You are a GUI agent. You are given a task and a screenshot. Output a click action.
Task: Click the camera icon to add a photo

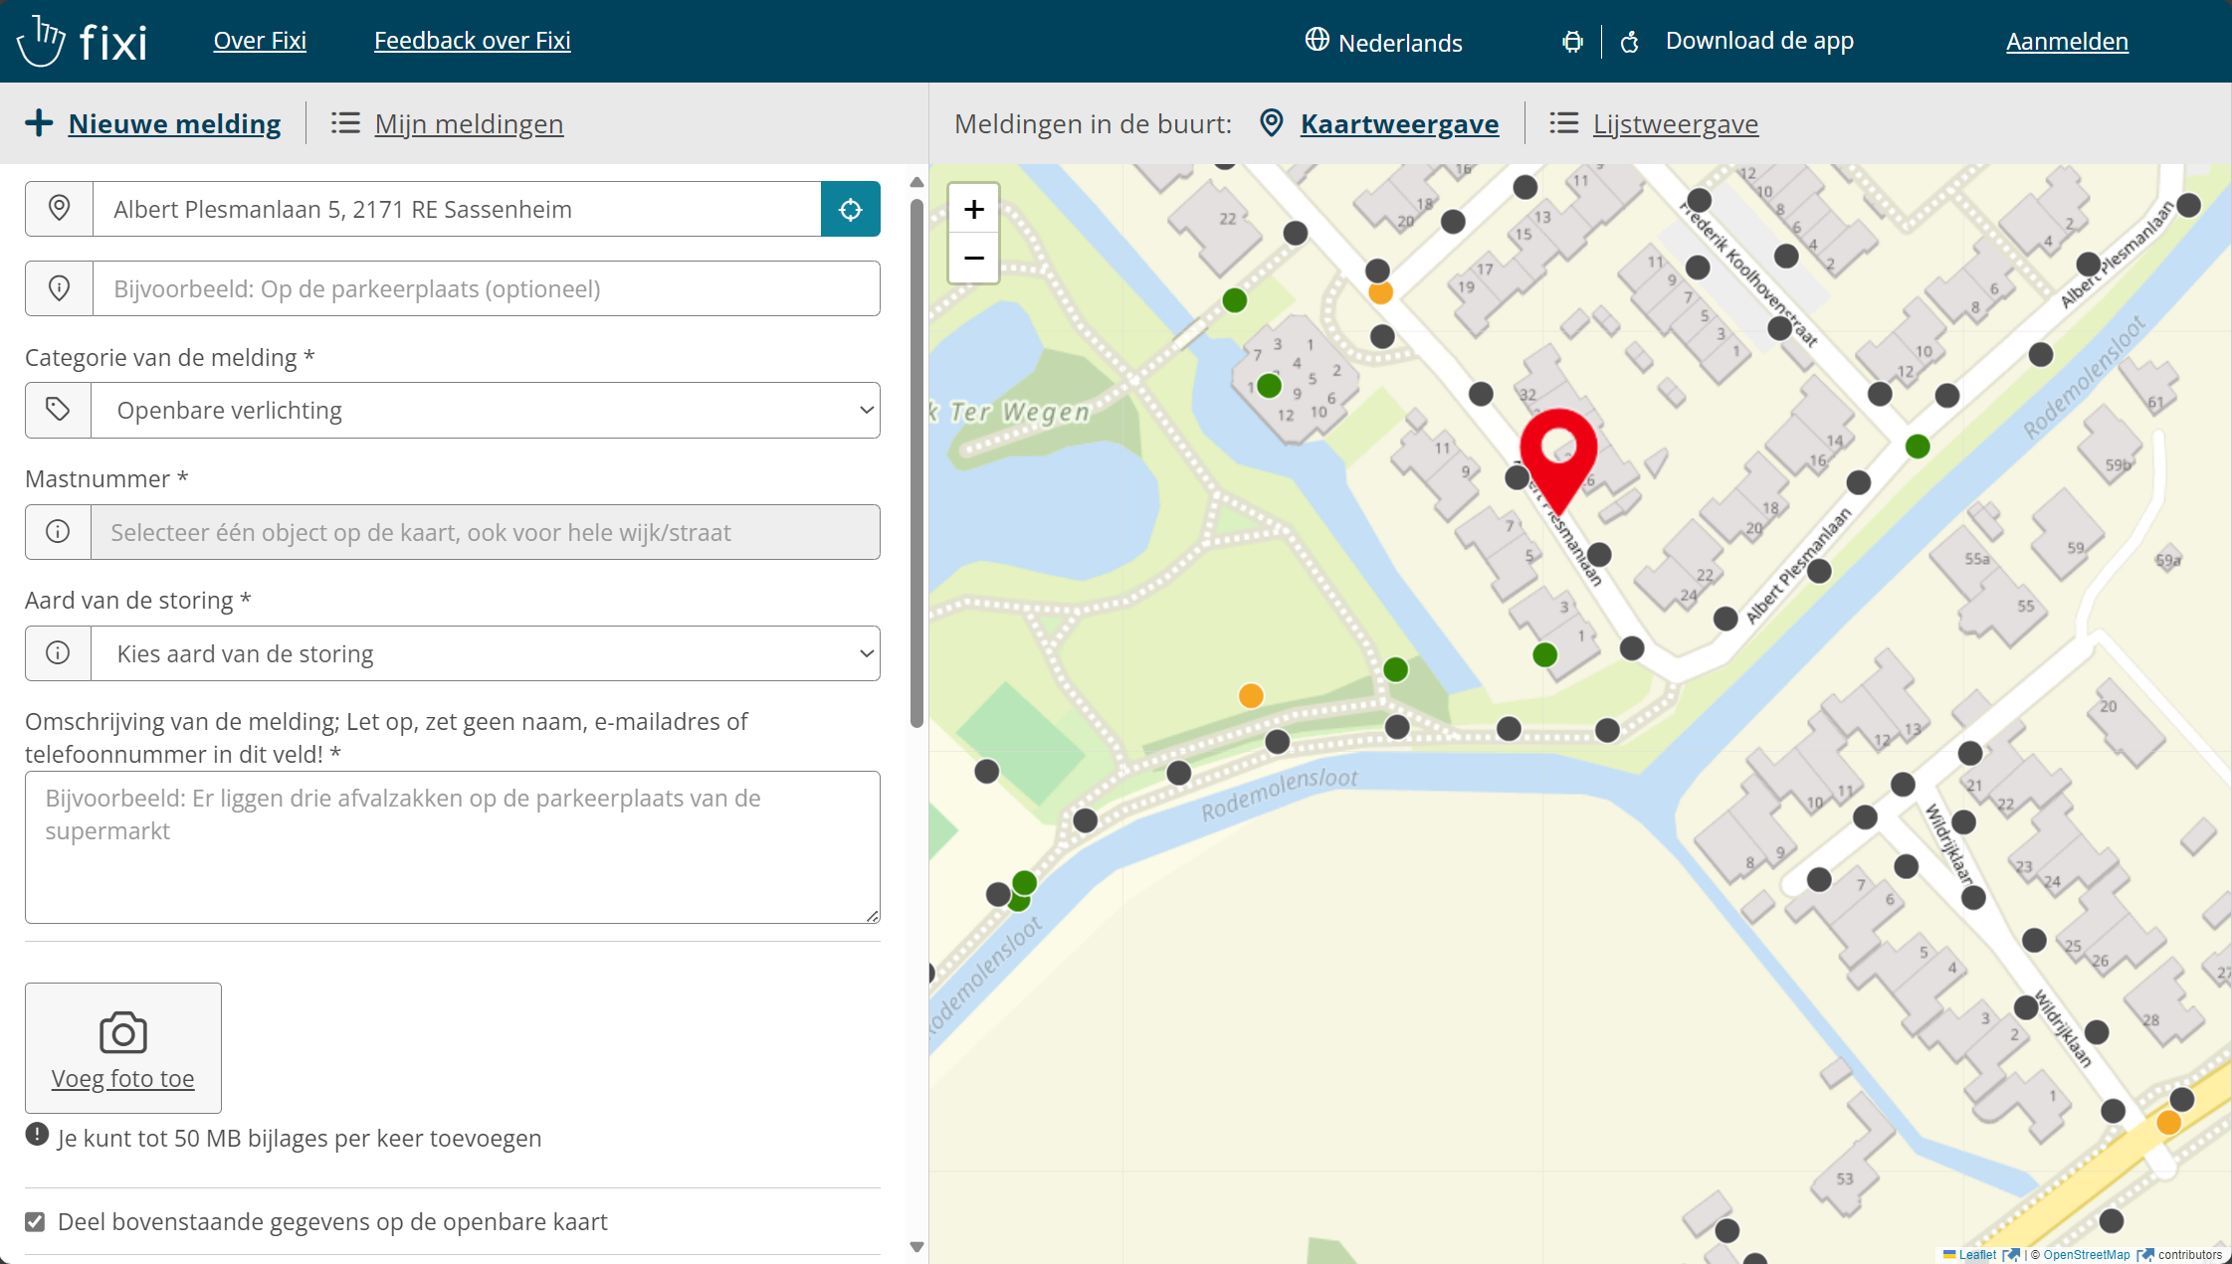click(x=123, y=1033)
